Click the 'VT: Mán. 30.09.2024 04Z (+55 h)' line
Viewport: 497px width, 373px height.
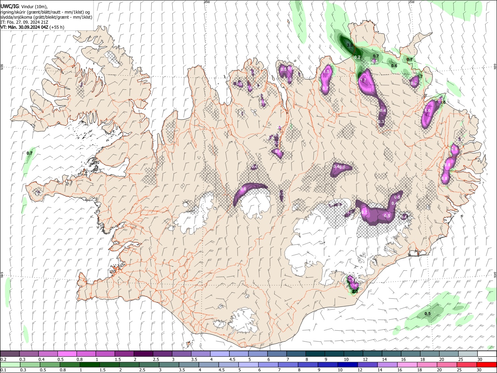(x=33, y=27)
